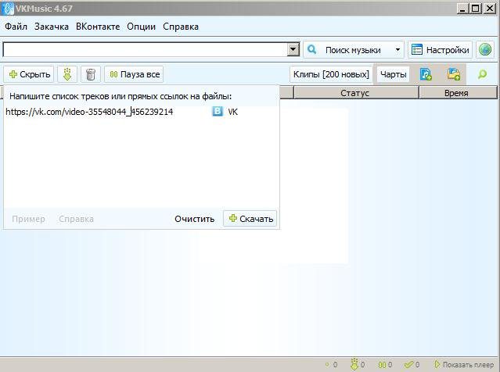
Task: Click Очистить to clear the list
Action: pos(195,219)
